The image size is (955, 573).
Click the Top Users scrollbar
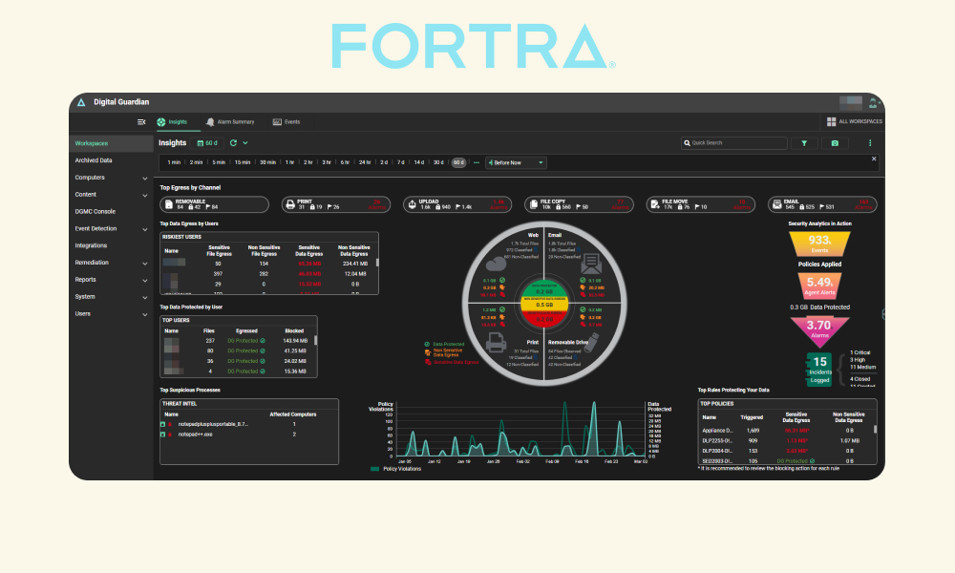pyautogui.click(x=315, y=340)
